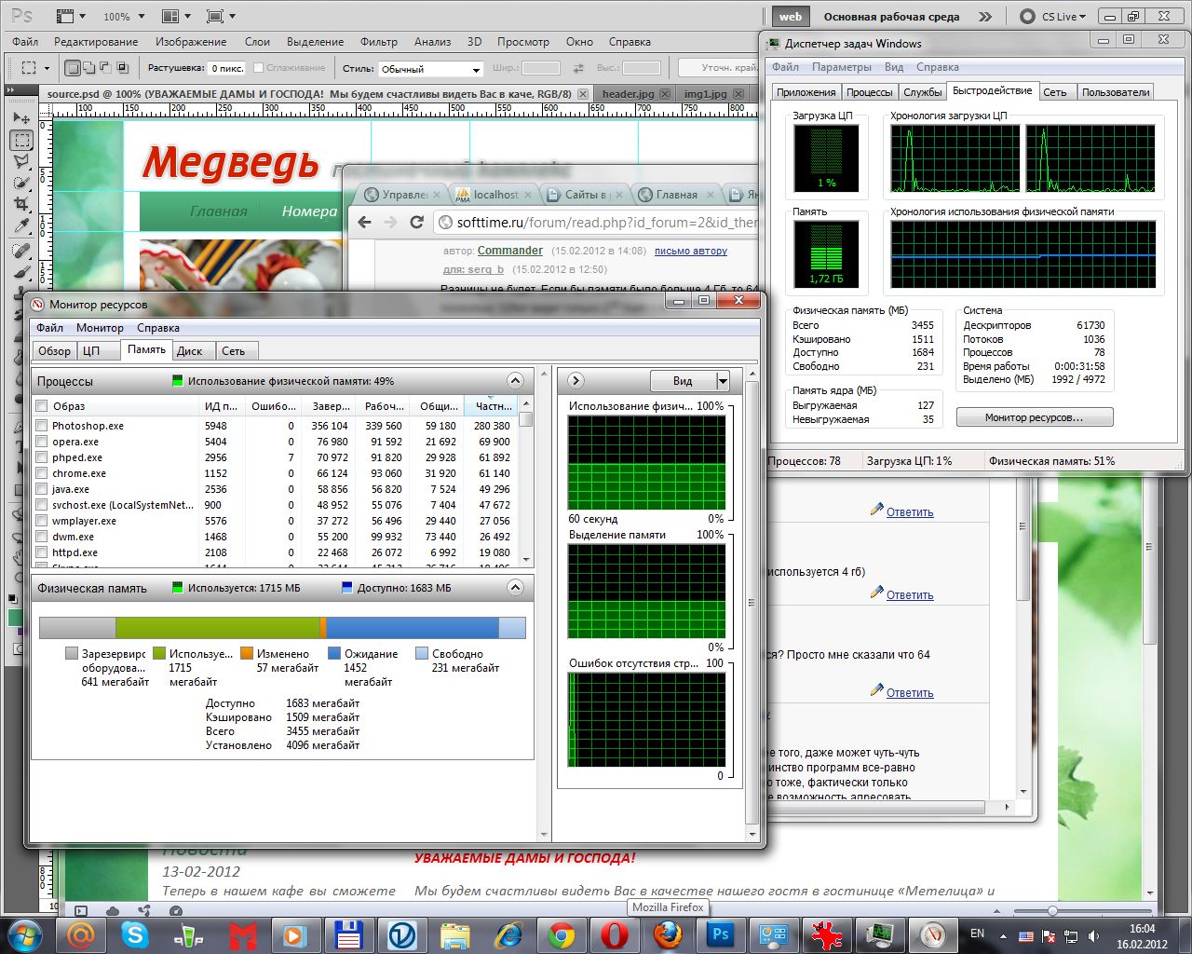The height and width of the screenshot is (954, 1192).
Task: Close the header.jpg document tab
Action: click(x=665, y=94)
